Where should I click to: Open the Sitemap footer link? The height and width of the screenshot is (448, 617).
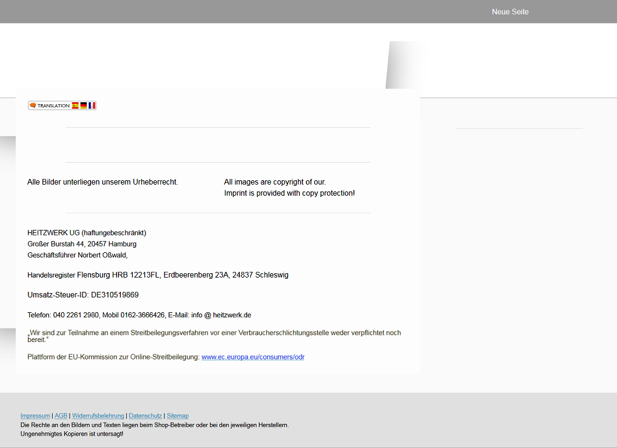tap(178, 416)
